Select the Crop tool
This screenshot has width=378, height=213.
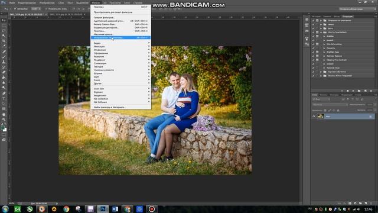click(x=4, y=41)
